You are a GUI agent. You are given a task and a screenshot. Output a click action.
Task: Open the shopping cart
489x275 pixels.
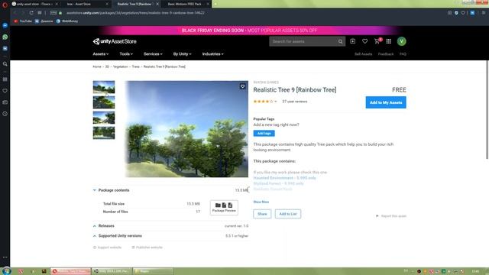point(377,41)
